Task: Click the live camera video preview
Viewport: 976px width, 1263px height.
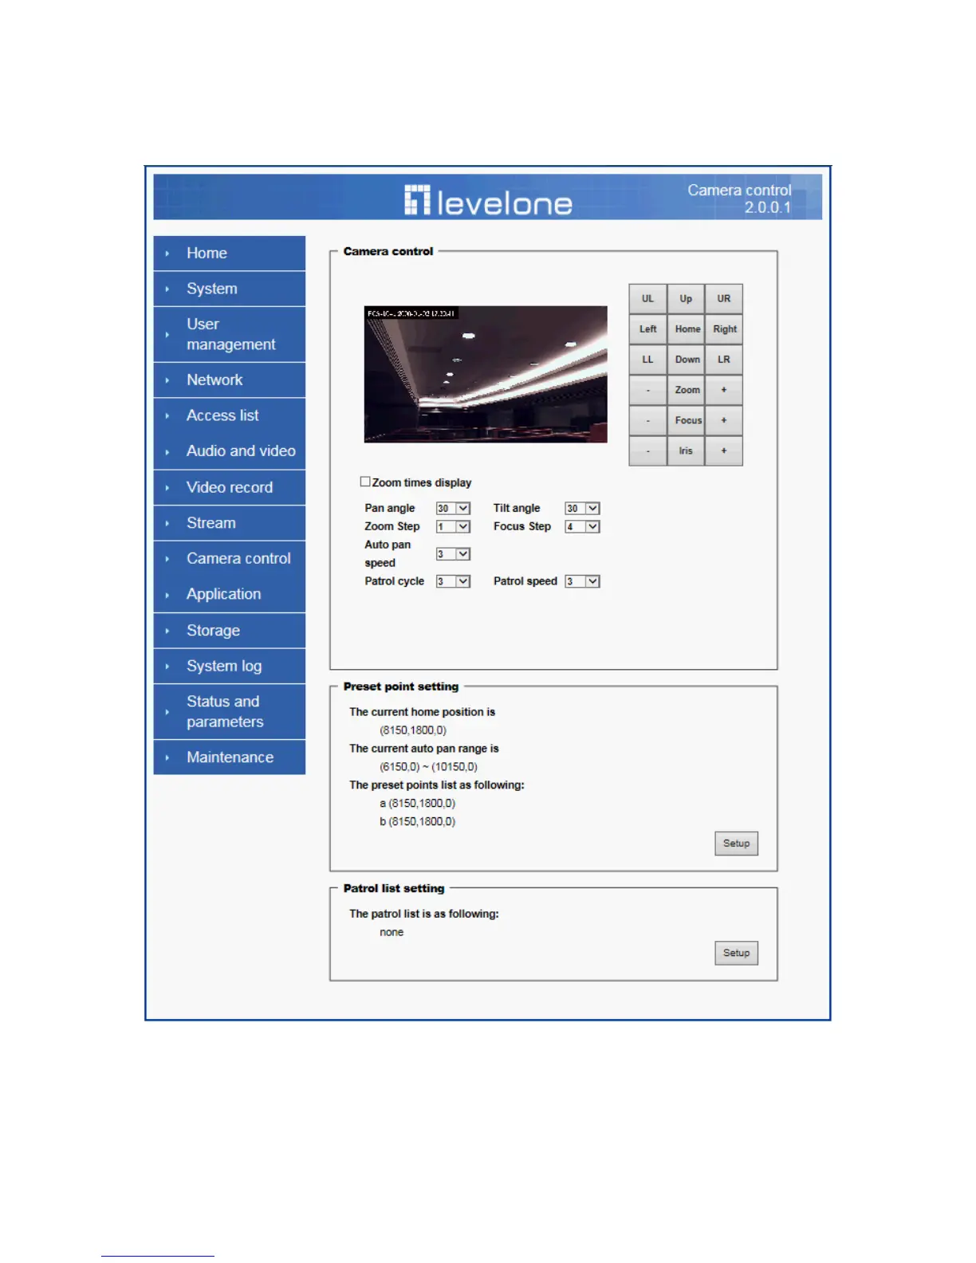Action: (x=486, y=374)
